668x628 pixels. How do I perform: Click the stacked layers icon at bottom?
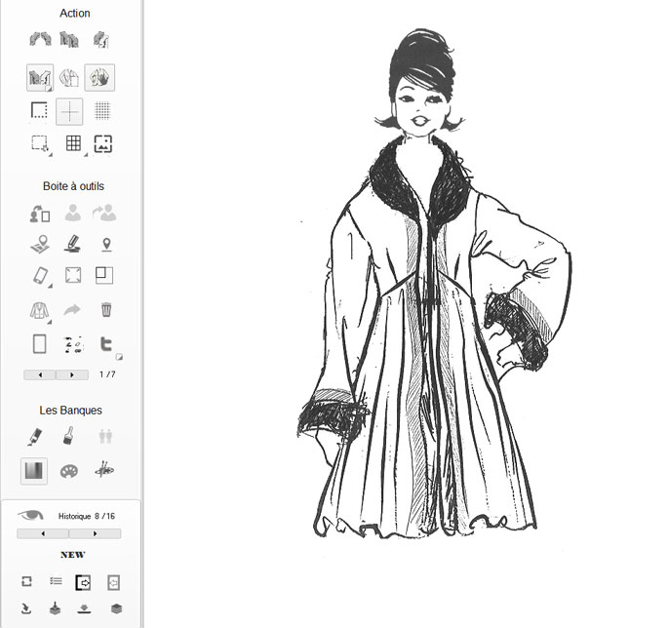[x=116, y=608]
